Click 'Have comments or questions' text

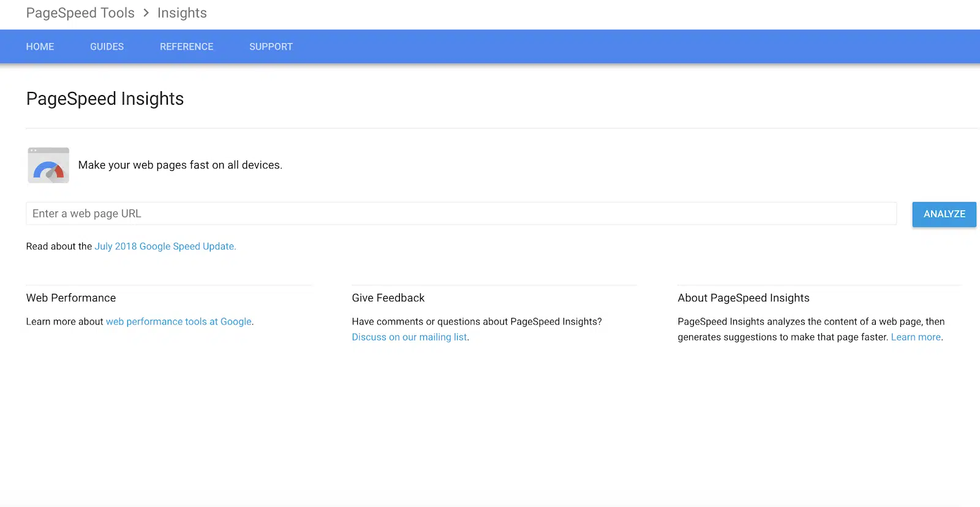tap(477, 321)
